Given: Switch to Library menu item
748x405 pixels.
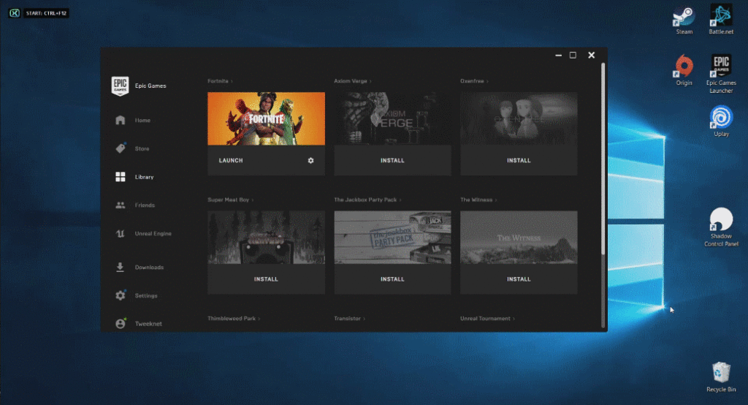Looking at the screenshot, I should 144,177.
